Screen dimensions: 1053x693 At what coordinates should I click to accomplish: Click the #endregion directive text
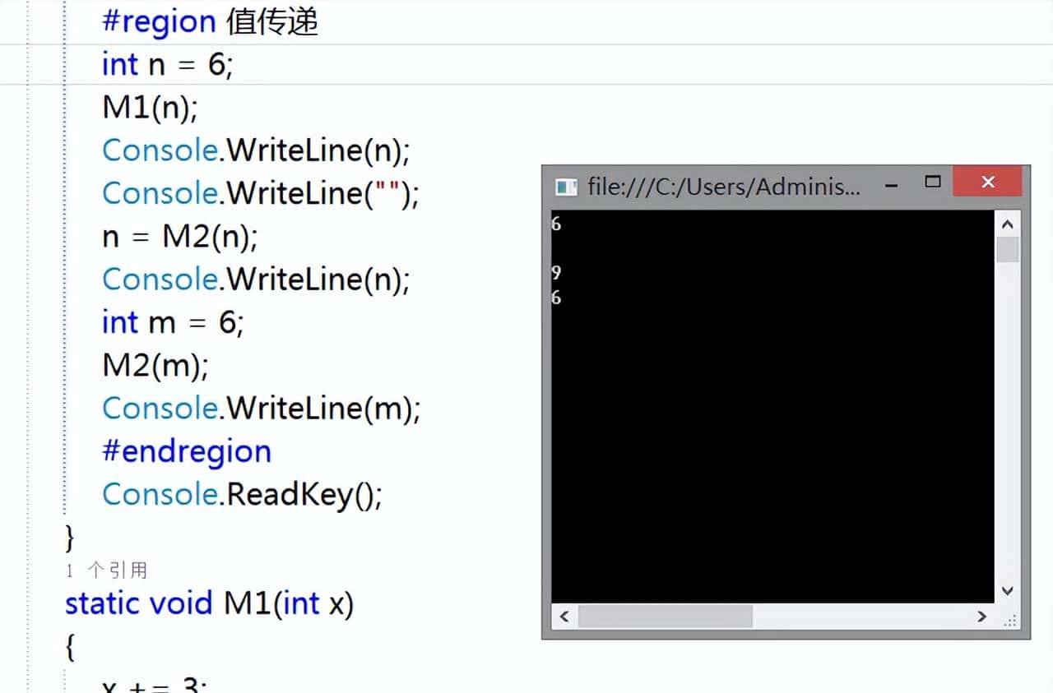[x=186, y=450]
